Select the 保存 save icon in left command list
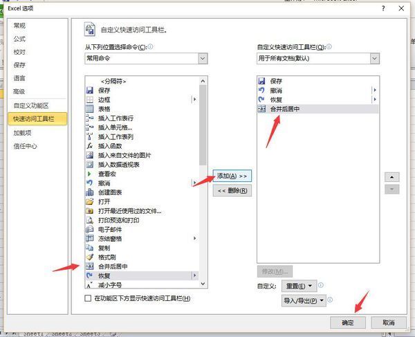This screenshot has width=415, height=337. (90, 91)
